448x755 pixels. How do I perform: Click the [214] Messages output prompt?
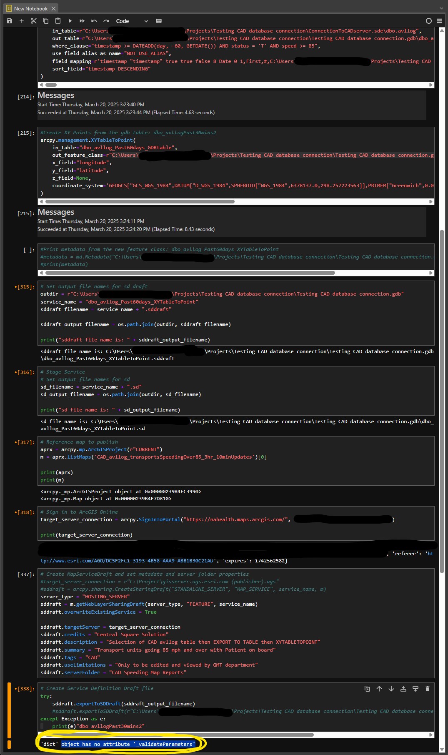(26, 97)
